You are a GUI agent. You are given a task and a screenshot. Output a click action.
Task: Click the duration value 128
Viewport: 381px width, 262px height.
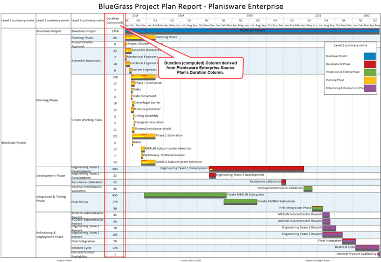115,77
